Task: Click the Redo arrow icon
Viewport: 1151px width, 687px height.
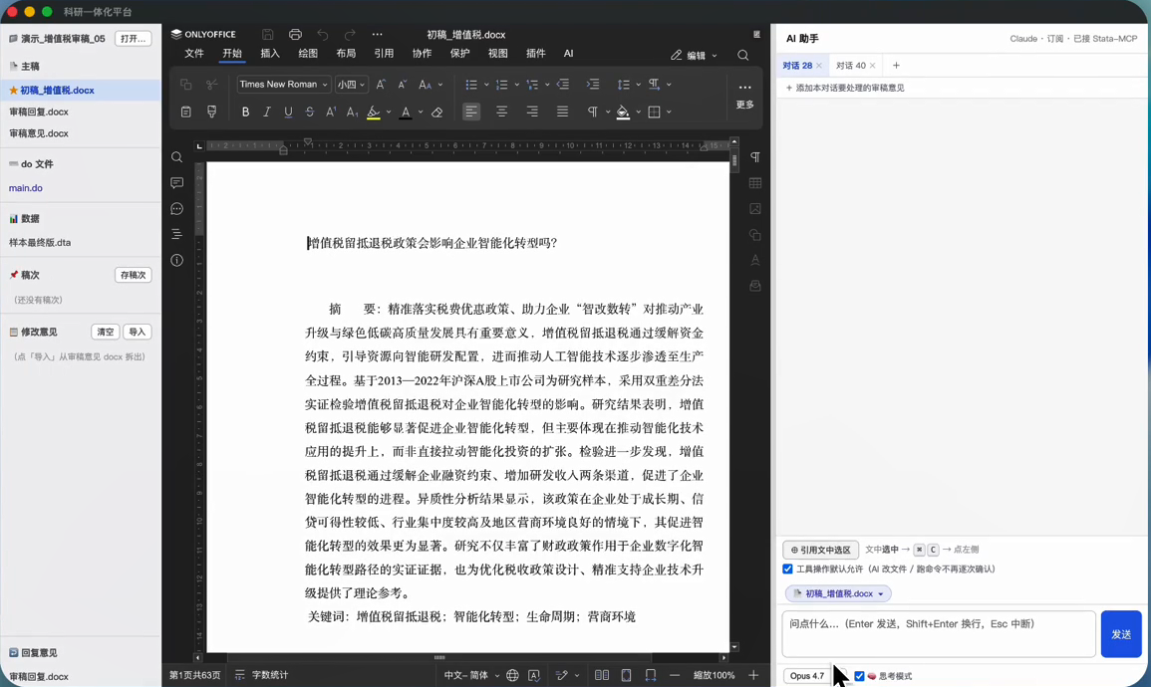Action: tap(350, 35)
